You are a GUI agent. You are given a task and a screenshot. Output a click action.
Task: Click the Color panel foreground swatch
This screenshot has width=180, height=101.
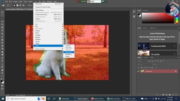point(139,14)
